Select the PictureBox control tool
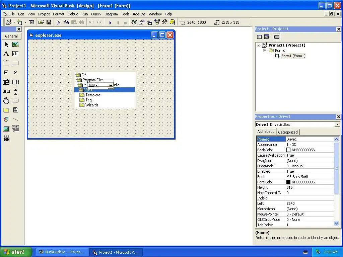The width and height of the screenshot is (343, 257). [x=15, y=45]
